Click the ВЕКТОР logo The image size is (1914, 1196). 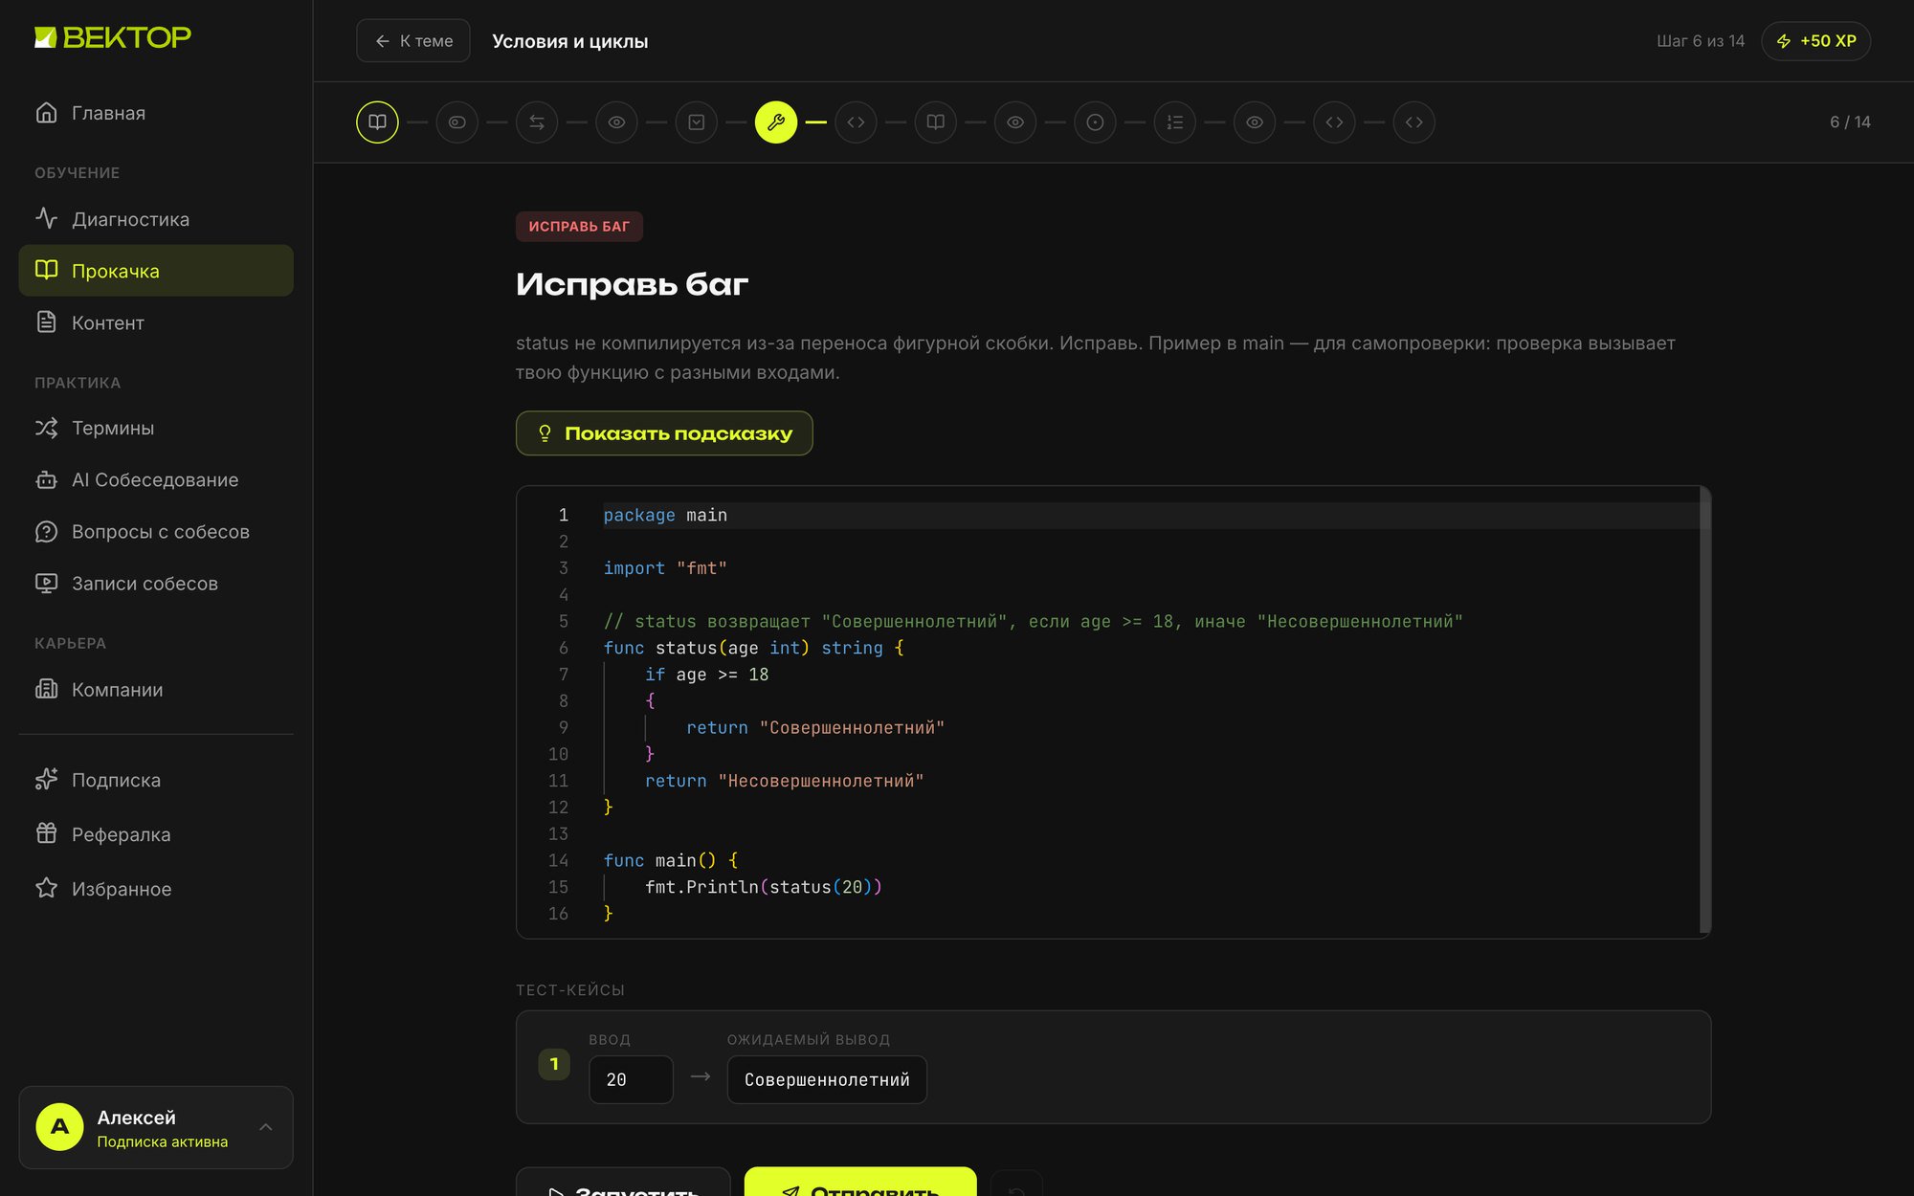point(113,37)
